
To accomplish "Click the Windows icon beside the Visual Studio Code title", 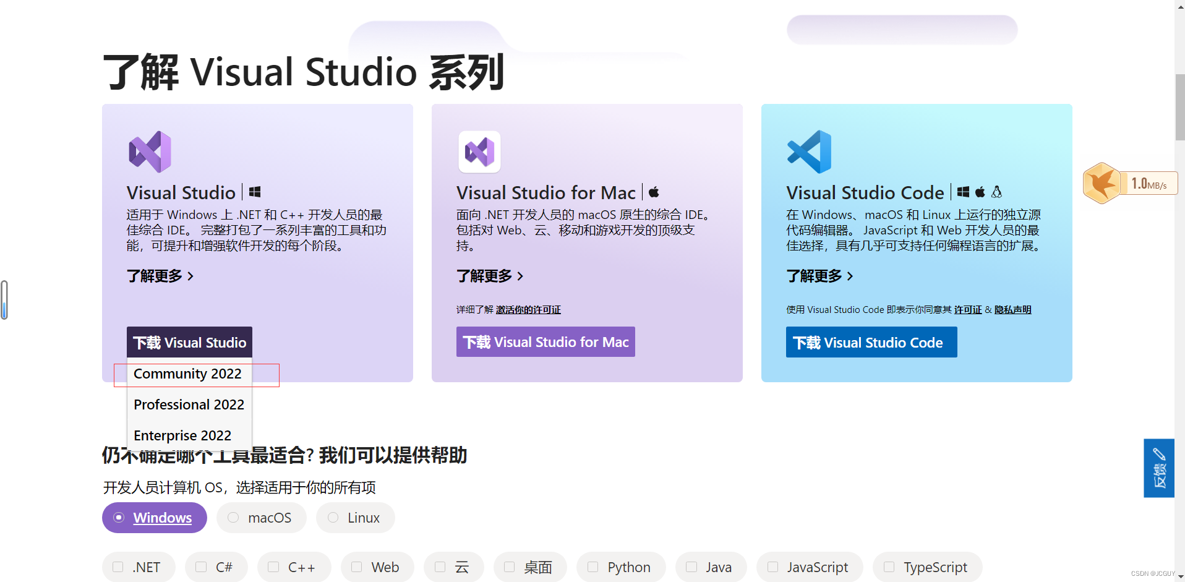I will coord(963,192).
